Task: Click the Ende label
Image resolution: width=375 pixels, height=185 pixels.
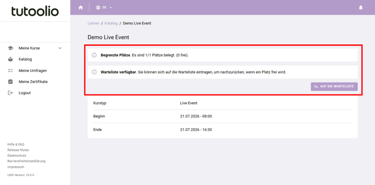Action: click(x=97, y=130)
